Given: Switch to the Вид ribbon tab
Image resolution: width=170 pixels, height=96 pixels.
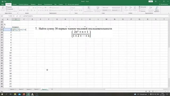Looking at the screenshot, I should point(56,4).
